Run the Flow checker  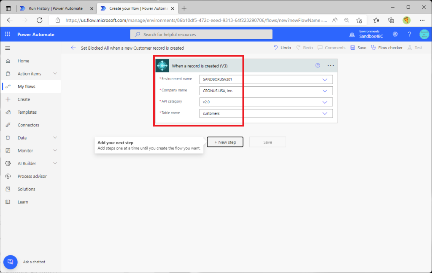click(x=386, y=48)
